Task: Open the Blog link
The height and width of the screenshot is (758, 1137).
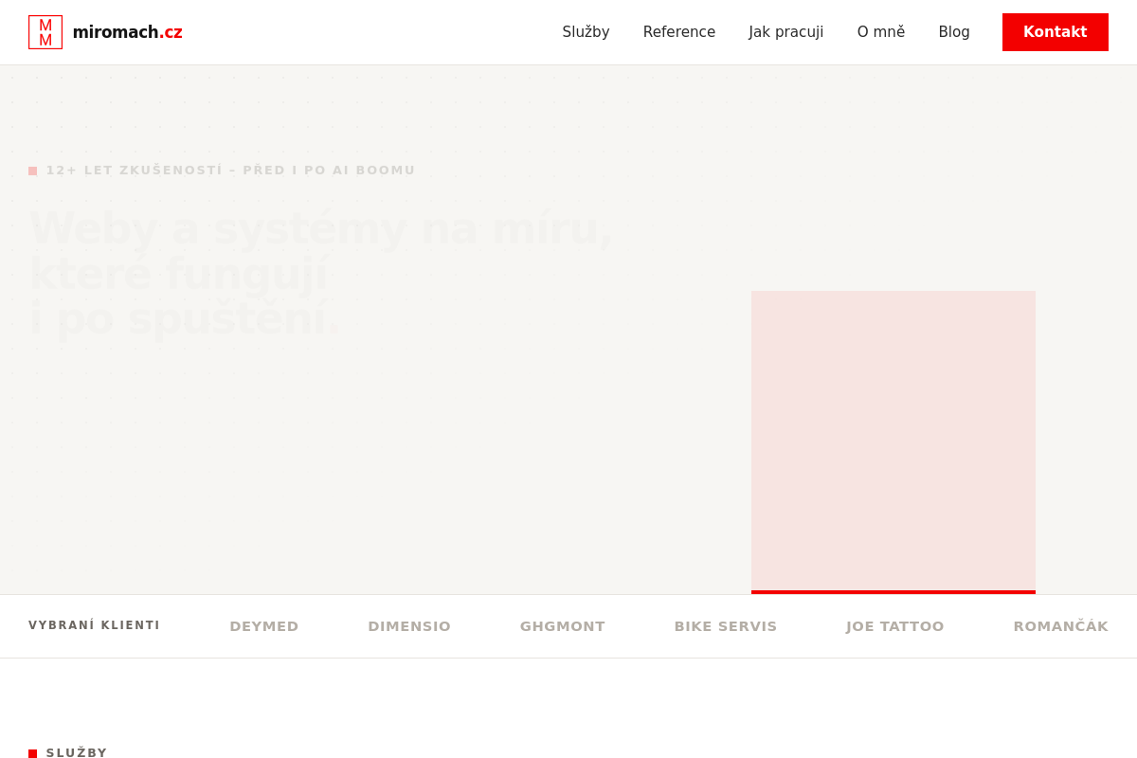Action: click(x=954, y=32)
